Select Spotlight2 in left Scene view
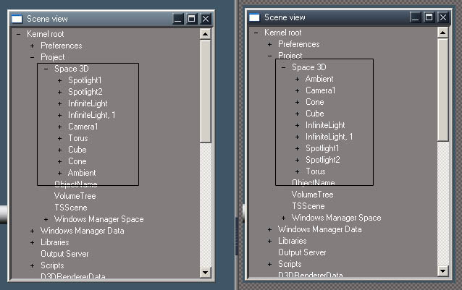462x290 pixels. 85,92
